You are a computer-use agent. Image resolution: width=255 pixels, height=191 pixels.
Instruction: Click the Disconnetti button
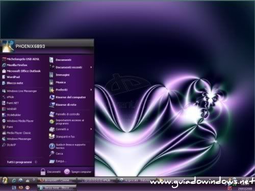click(50, 172)
